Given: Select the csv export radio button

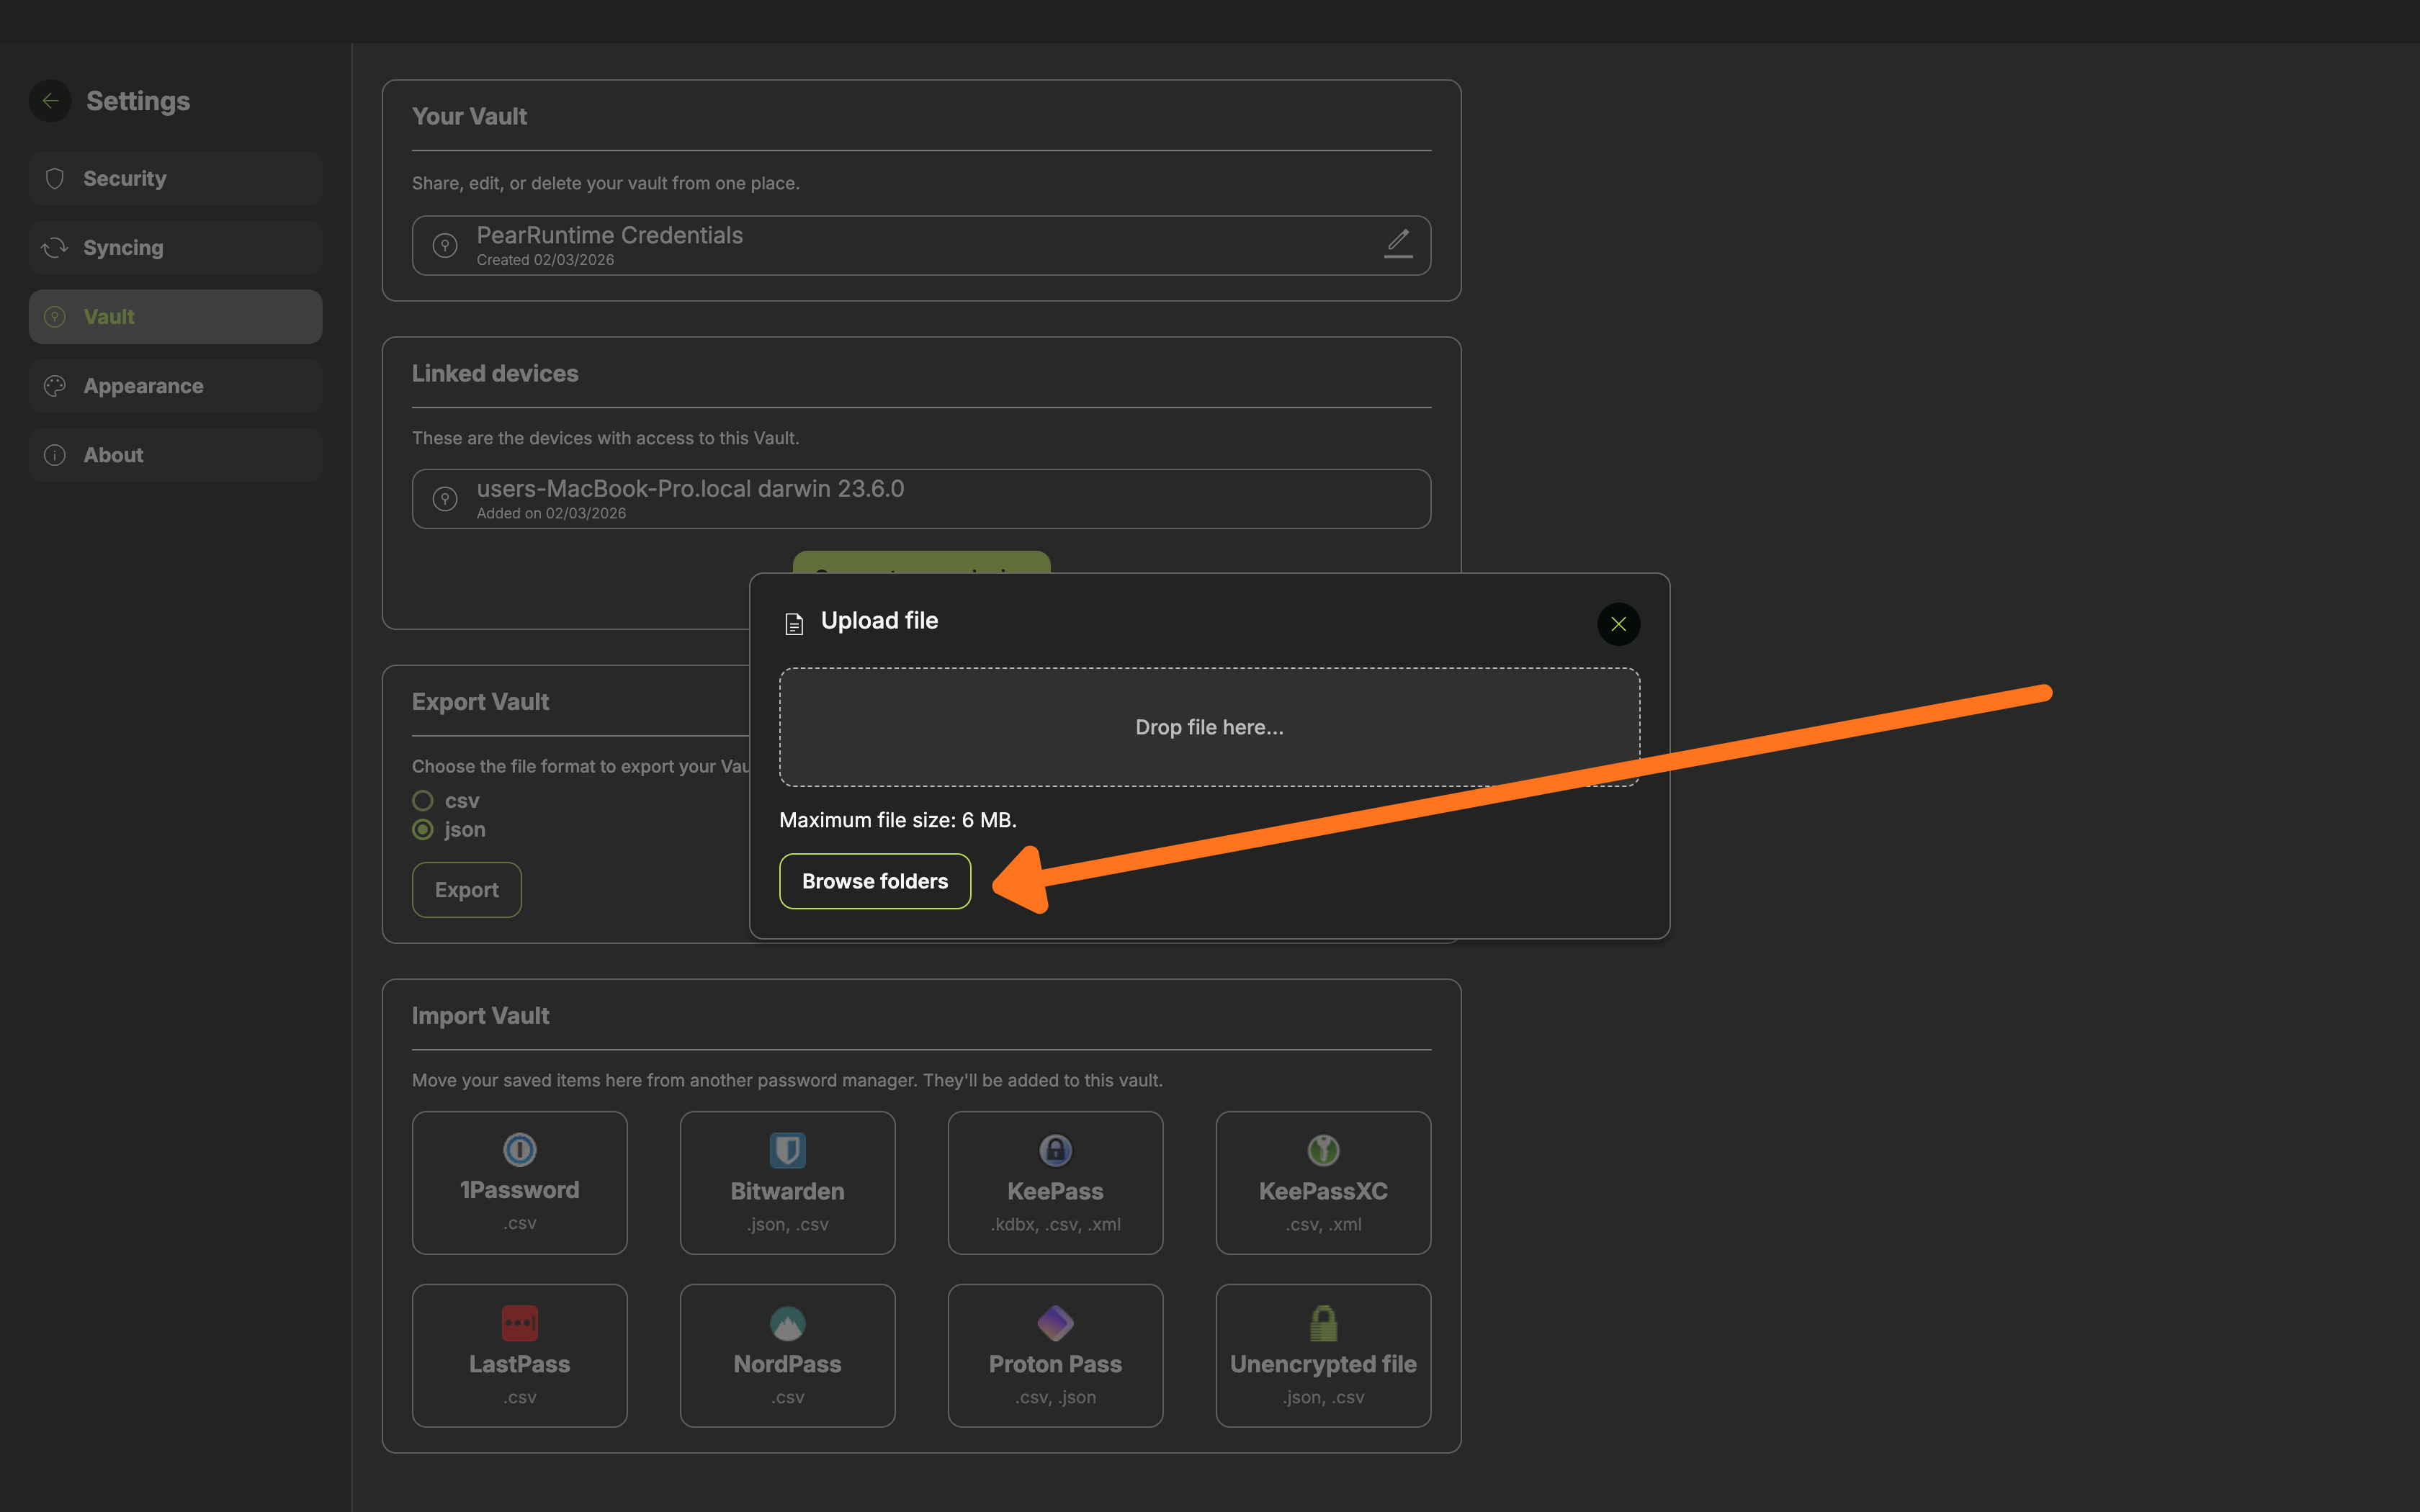Looking at the screenshot, I should point(423,801).
